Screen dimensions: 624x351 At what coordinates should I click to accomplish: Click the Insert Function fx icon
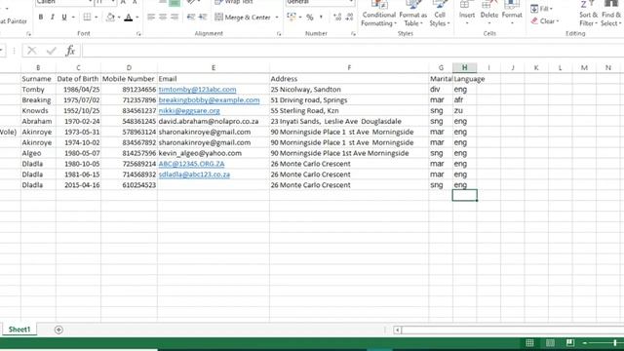70,51
